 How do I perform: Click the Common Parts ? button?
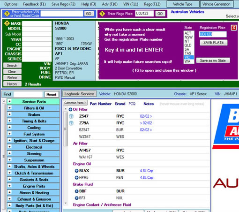coord(75,103)
